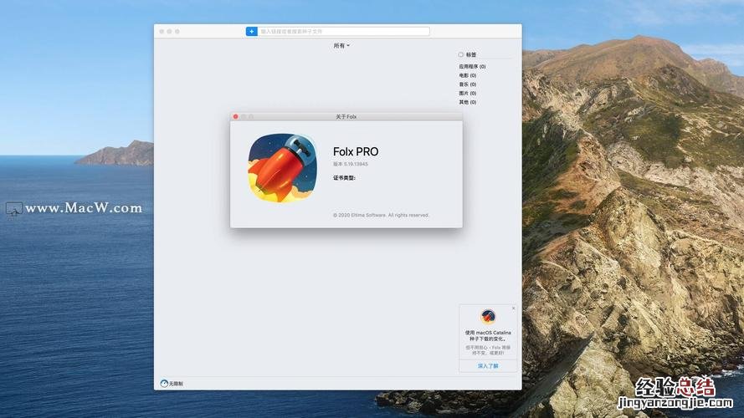The image size is (744, 418).
Task: Click the version 5.19.13945 text
Action: coord(351,164)
